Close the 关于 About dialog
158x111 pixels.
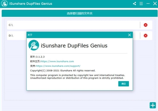(129, 35)
